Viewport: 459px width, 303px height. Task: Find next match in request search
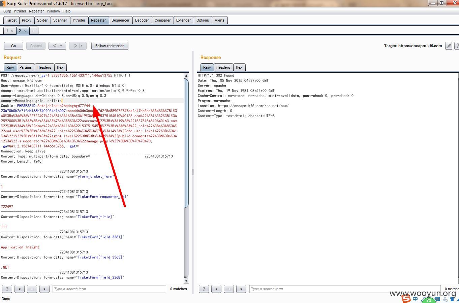point(44,289)
